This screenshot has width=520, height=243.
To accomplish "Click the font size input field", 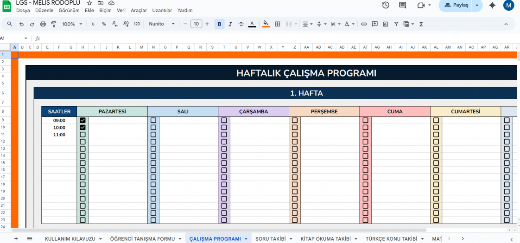I will [x=196, y=24].
